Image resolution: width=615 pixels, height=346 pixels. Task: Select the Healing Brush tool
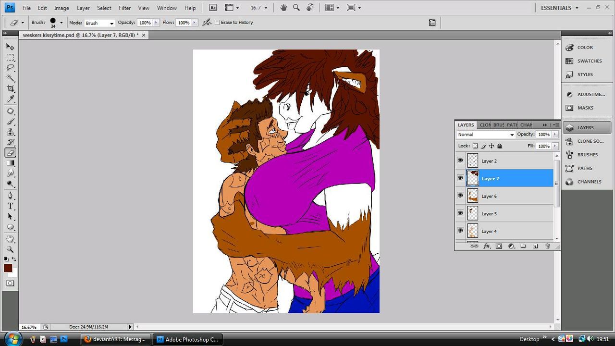[x=10, y=111]
